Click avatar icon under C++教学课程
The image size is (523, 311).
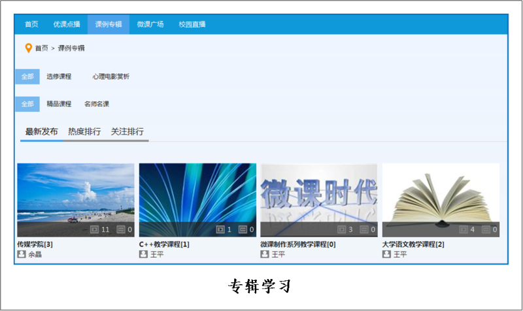(x=143, y=254)
